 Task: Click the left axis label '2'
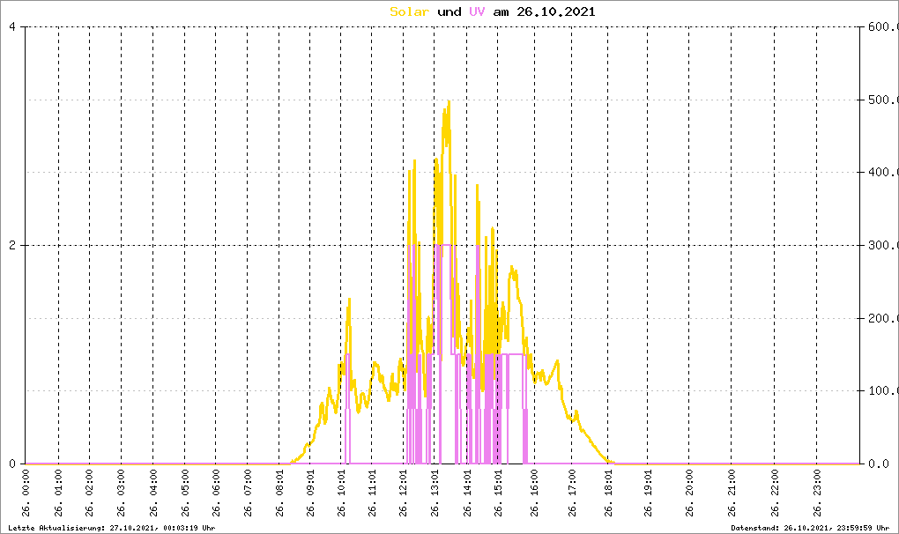coord(12,245)
